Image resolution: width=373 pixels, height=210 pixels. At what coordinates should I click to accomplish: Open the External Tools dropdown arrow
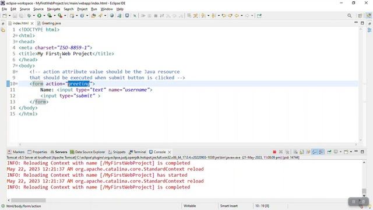tap(65, 16)
